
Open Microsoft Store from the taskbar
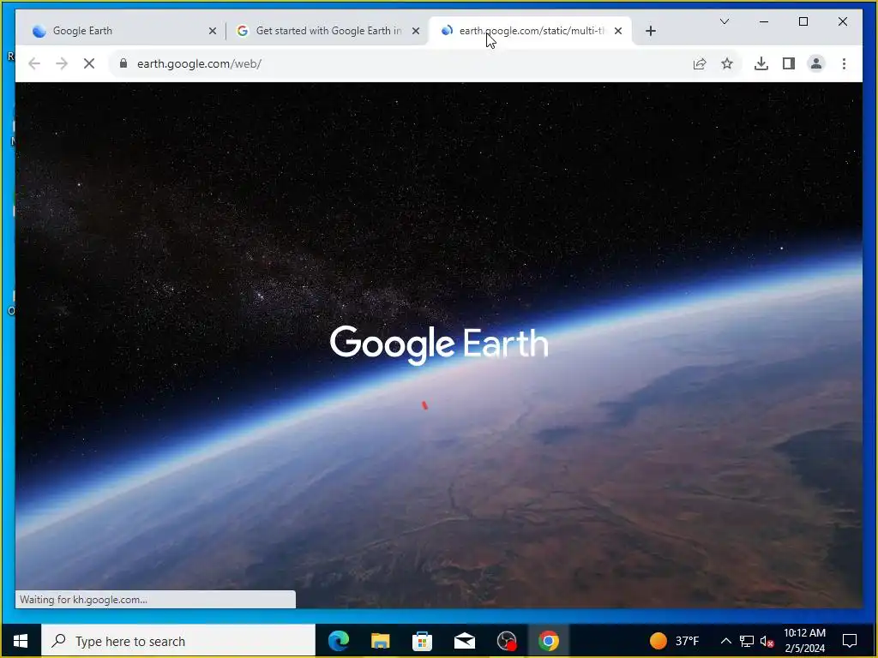tap(422, 641)
